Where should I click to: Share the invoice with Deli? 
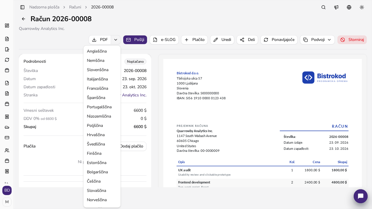pos(247,40)
